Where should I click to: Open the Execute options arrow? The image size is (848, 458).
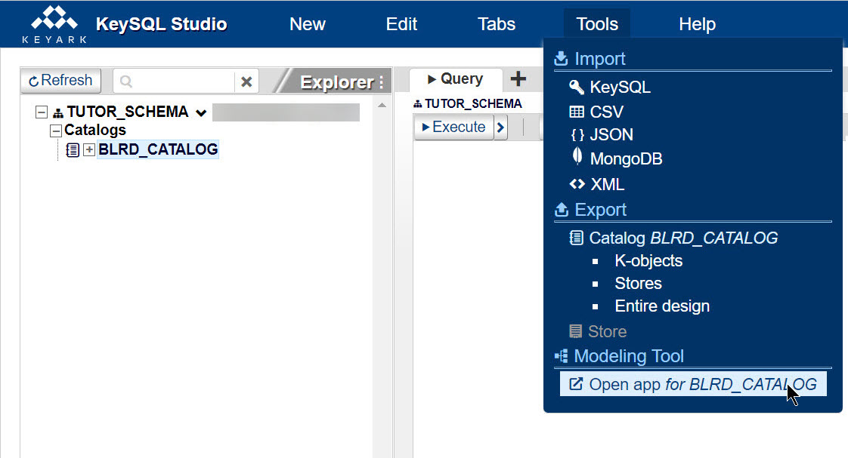[x=501, y=128]
